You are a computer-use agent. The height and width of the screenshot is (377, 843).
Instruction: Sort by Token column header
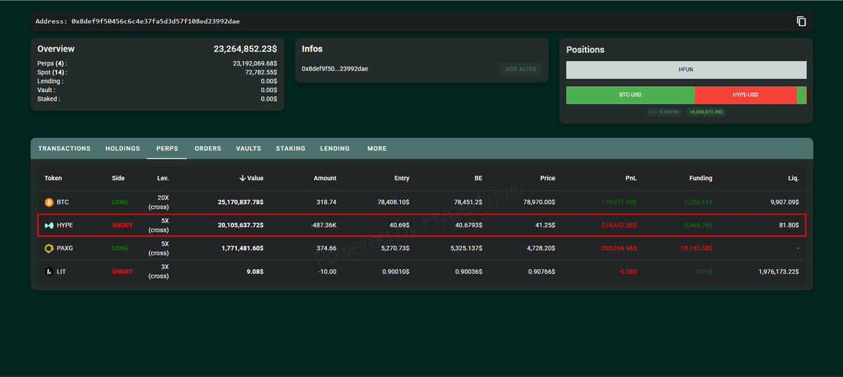point(53,178)
